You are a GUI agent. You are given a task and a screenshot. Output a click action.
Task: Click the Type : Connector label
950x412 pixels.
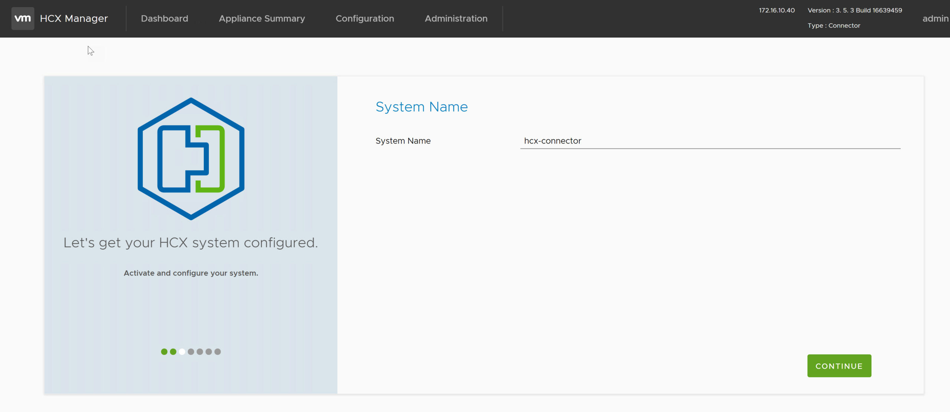point(833,26)
